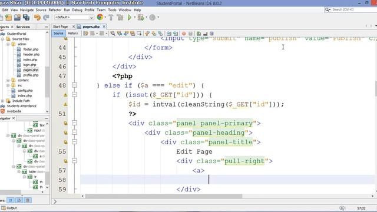Collapse code fold at line 48
Image resolution: width=377 pixels, height=212 pixels.
75,85
